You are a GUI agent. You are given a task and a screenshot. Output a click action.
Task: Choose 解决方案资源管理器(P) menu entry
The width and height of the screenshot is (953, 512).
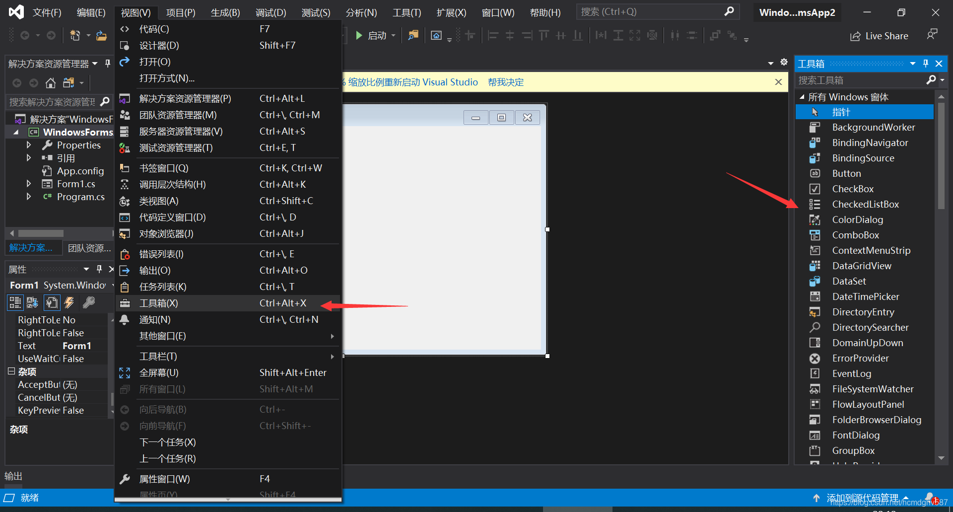[x=228, y=99]
